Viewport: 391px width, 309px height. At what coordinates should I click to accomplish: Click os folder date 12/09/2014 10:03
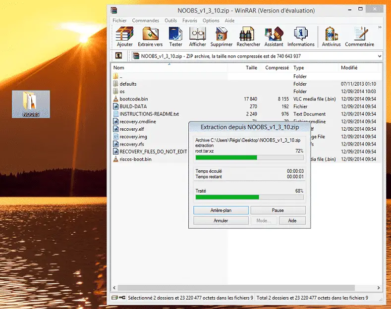point(358,92)
